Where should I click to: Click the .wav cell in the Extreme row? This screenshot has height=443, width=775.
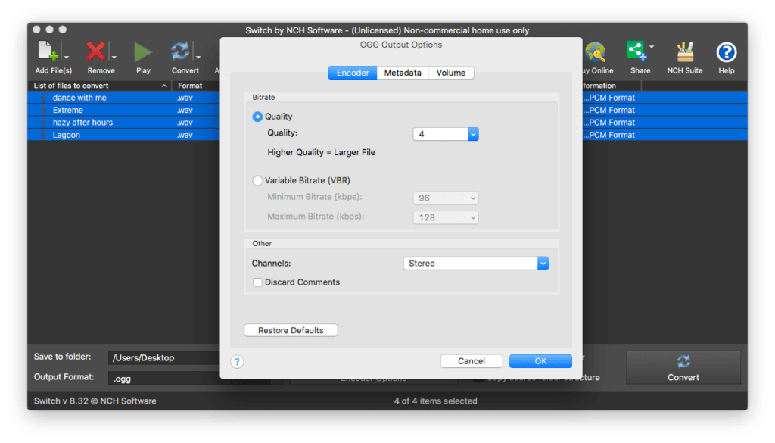(185, 111)
